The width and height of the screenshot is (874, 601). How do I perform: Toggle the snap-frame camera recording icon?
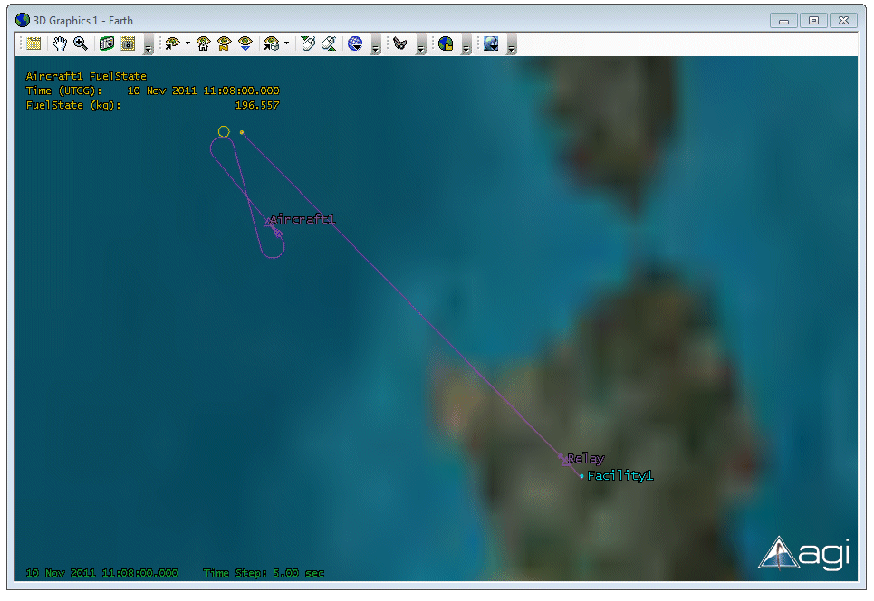point(128,43)
